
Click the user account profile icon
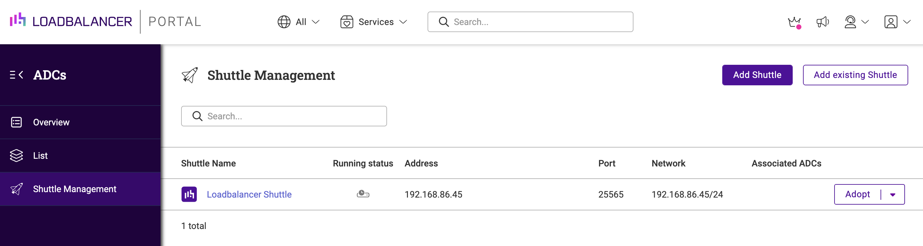(x=892, y=21)
